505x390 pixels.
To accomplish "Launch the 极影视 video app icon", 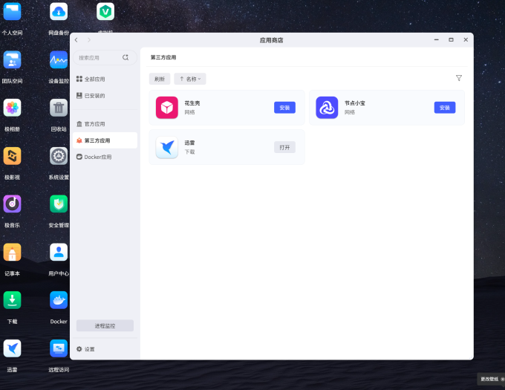I will [12, 156].
